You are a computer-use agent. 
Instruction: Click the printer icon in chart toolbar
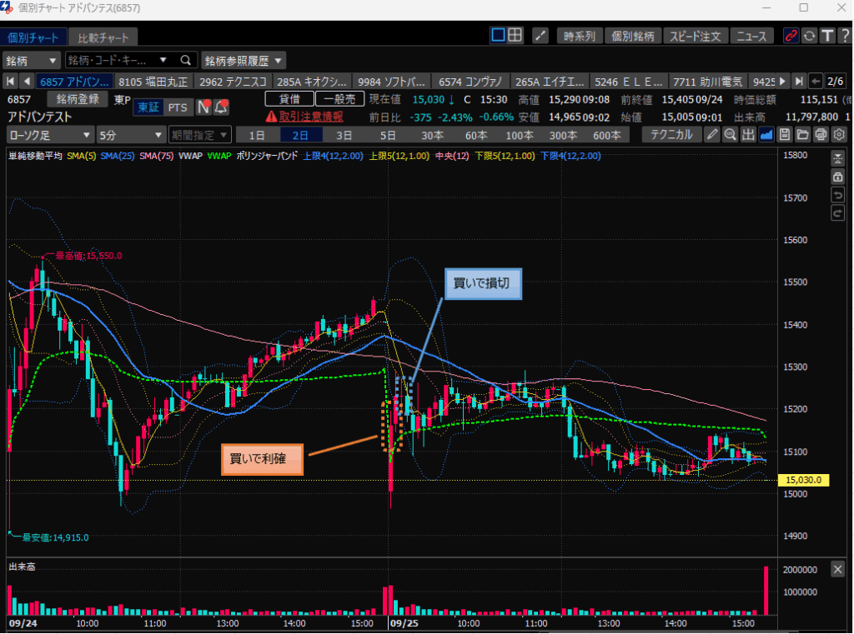click(x=821, y=135)
